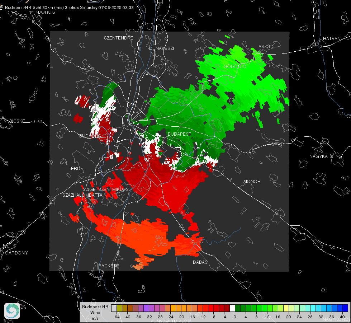Click the Budapest-HR legend label
Screen dimensions: 351x323
coord(95,306)
